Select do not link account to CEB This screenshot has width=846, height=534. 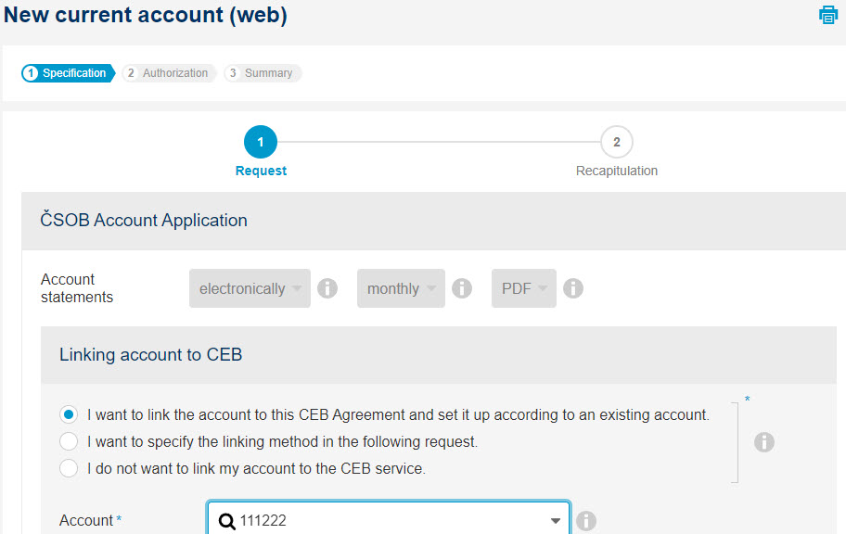click(69, 468)
